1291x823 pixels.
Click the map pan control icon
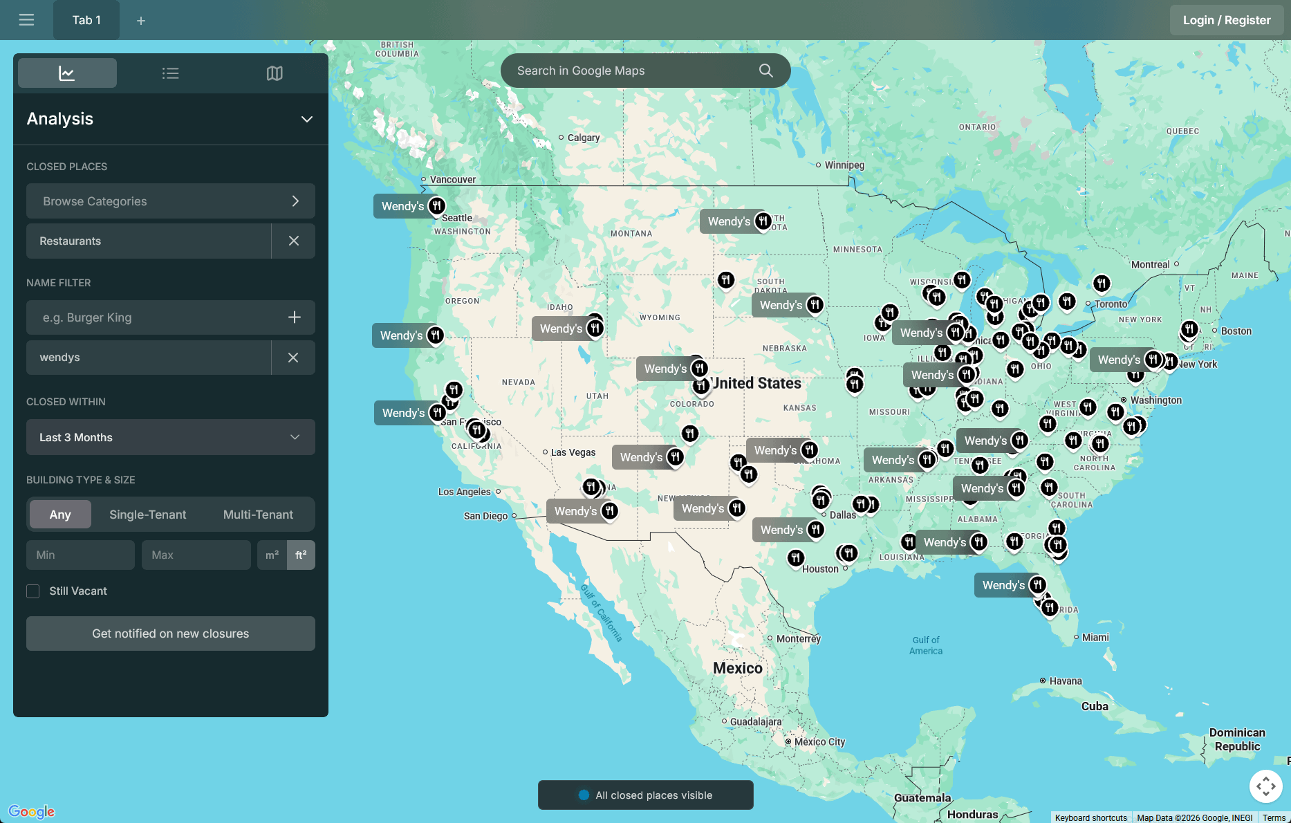[1265, 786]
